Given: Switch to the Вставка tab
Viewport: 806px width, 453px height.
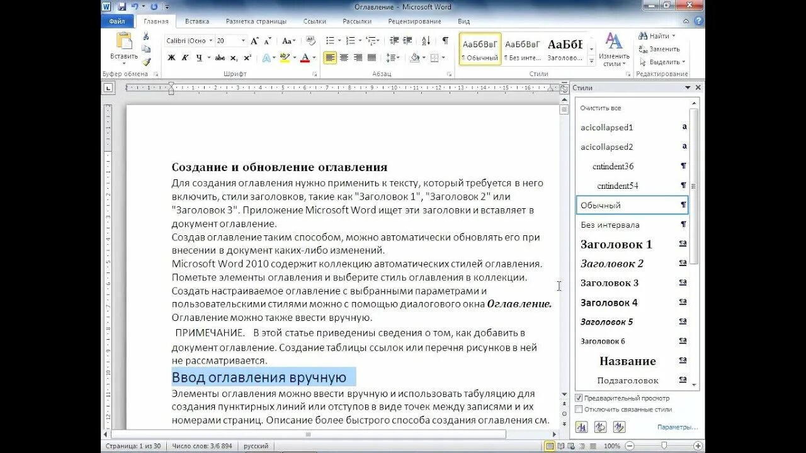Looking at the screenshot, I should pyautogui.click(x=197, y=21).
